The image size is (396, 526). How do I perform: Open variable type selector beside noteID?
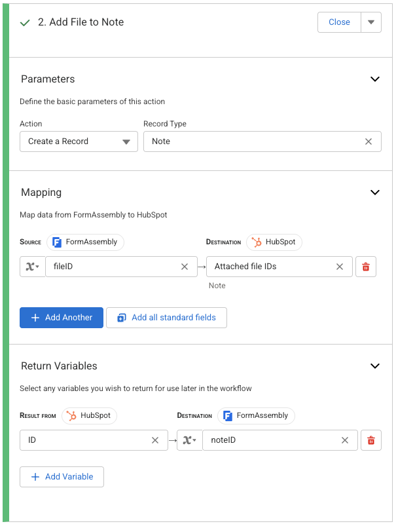tap(190, 440)
